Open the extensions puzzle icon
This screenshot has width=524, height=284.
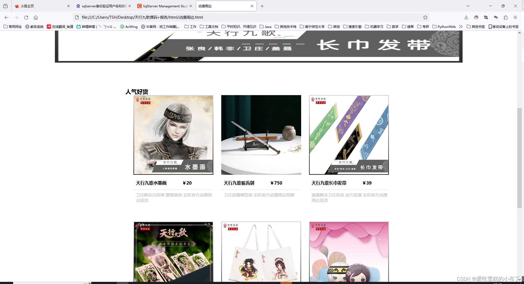click(x=506, y=17)
